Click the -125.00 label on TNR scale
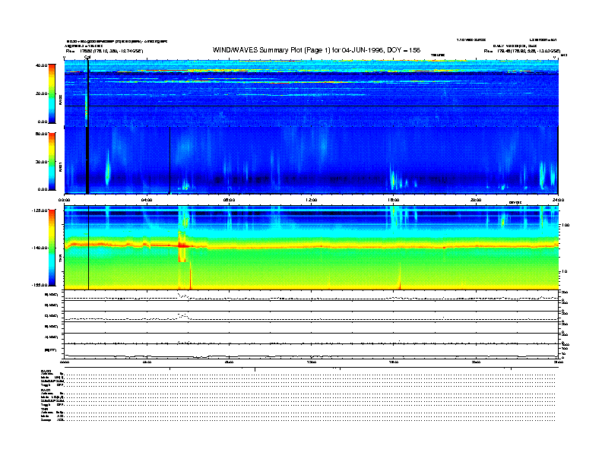Viewport: 602px width, 465px height. (x=40, y=210)
